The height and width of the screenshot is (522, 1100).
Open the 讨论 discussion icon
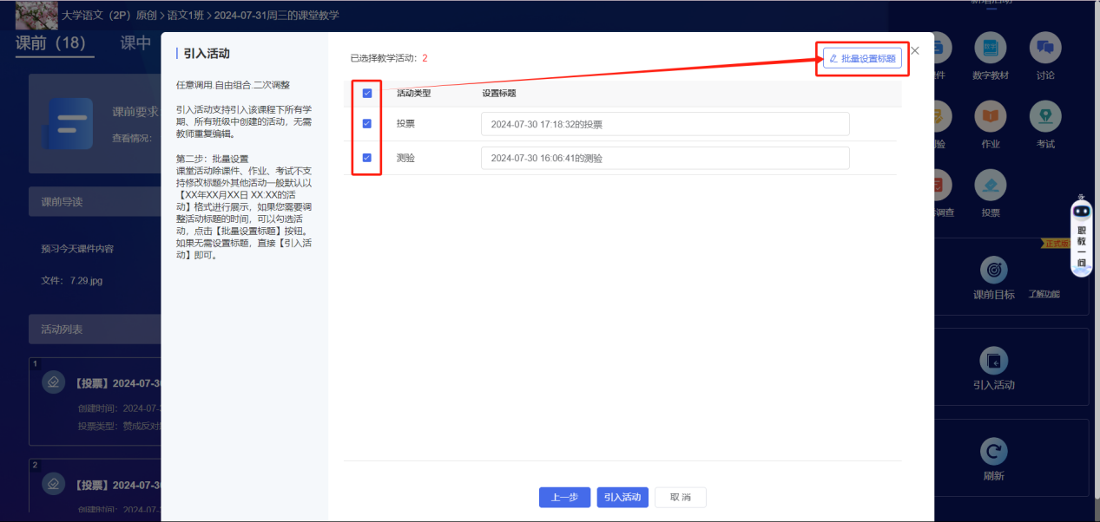[x=1045, y=49]
